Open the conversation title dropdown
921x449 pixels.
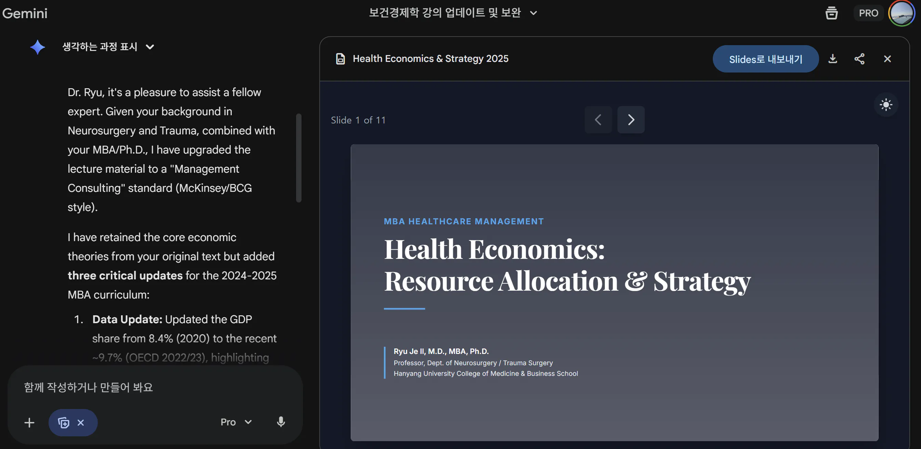(533, 13)
